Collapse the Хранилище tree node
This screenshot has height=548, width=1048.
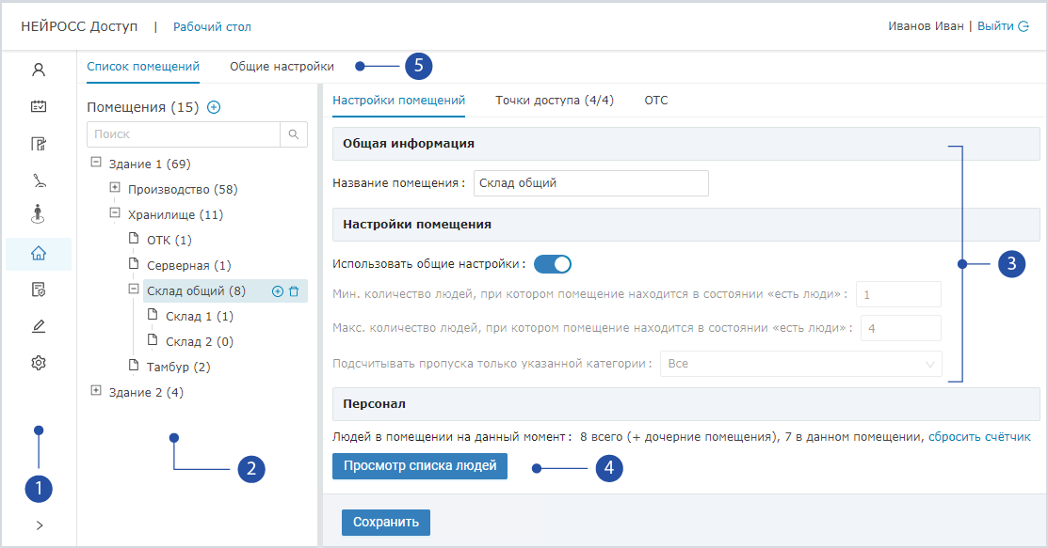tap(115, 213)
